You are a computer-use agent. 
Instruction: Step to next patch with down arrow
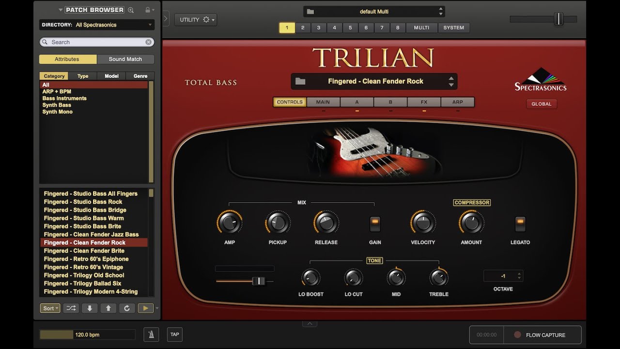[90, 308]
